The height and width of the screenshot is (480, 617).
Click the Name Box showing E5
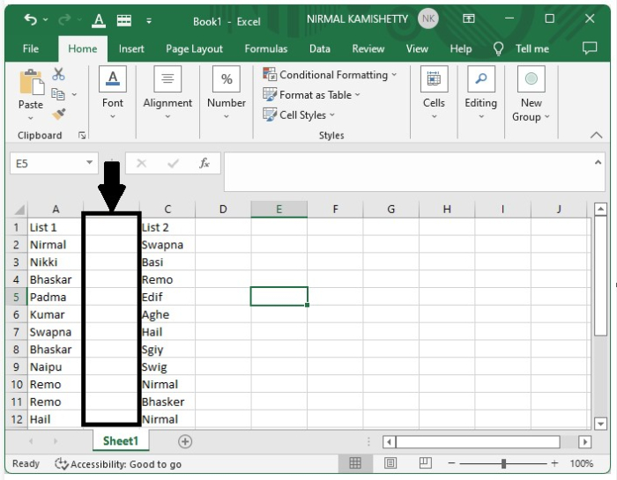point(48,163)
